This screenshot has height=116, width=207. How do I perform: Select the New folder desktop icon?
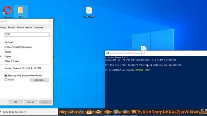pos(89,12)
